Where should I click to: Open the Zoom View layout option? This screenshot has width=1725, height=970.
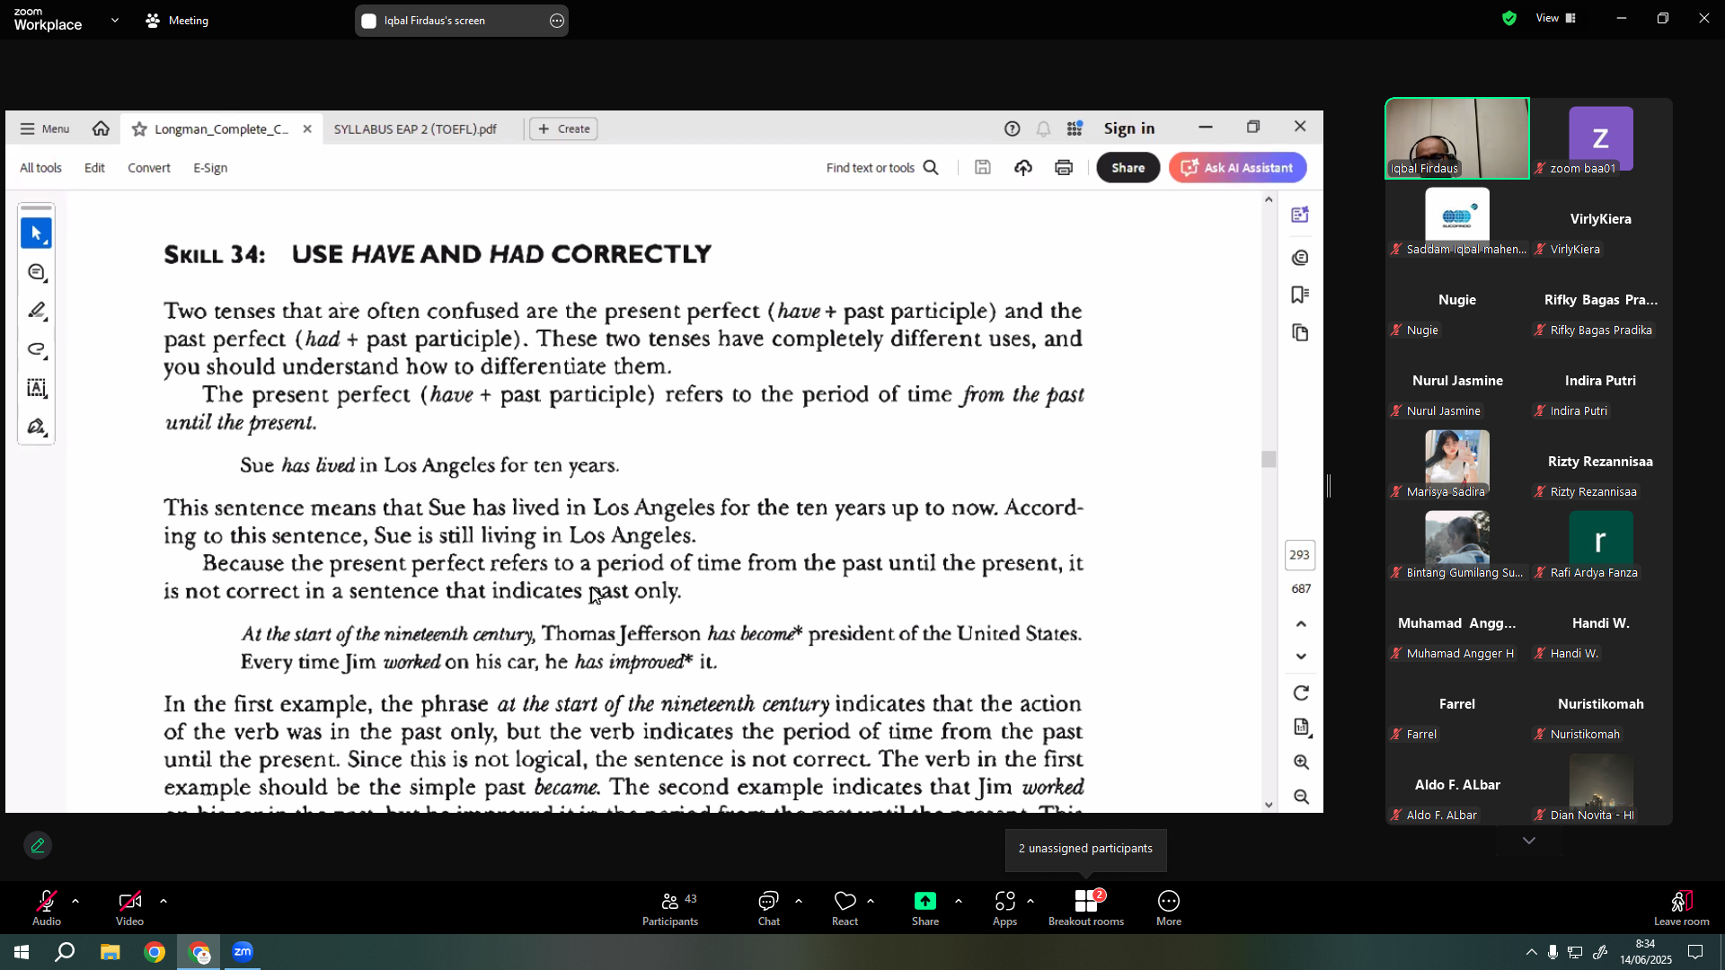point(1556,18)
